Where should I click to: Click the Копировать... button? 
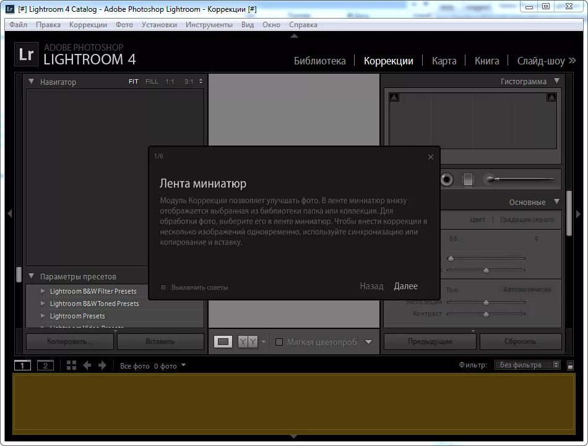(x=70, y=342)
